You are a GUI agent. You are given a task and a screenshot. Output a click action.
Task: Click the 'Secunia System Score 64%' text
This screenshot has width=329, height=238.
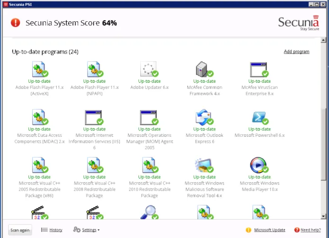pyautogui.click(x=71, y=23)
